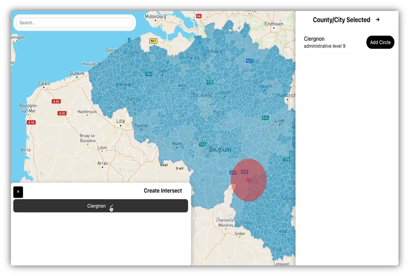This screenshot has width=410, height=276.
Task: Close the Create Intersect panel with X
Action: [18, 192]
